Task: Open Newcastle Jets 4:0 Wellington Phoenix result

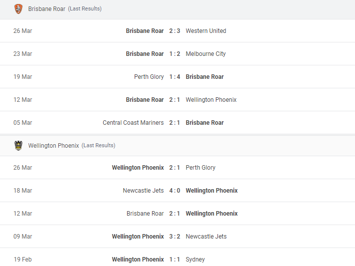Action: click(x=177, y=191)
